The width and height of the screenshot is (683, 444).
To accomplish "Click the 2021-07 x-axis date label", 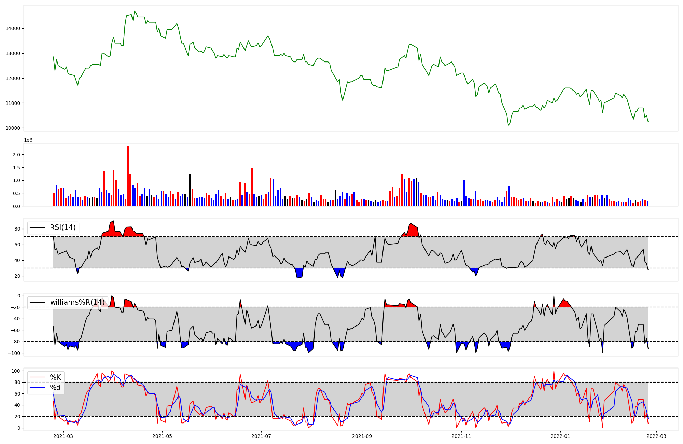I will coord(261,436).
